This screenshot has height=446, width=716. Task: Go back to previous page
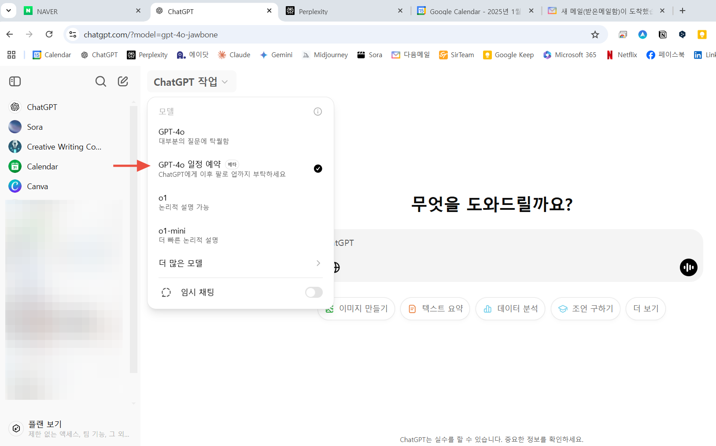click(10, 34)
